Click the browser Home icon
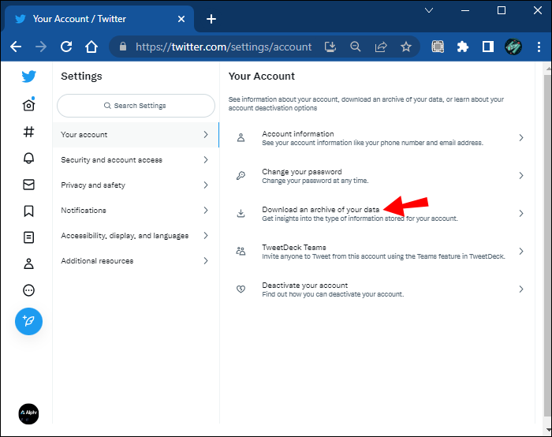Viewport: 552px width, 437px height. pyautogui.click(x=91, y=47)
